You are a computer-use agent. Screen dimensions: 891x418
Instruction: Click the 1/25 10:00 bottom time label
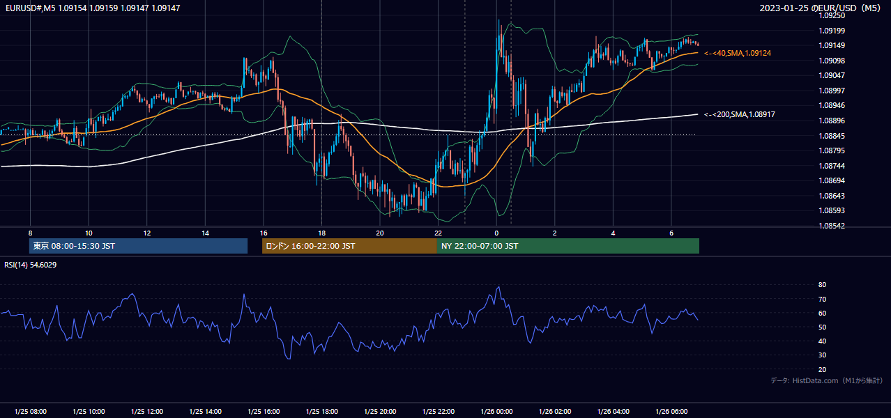(x=89, y=412)
